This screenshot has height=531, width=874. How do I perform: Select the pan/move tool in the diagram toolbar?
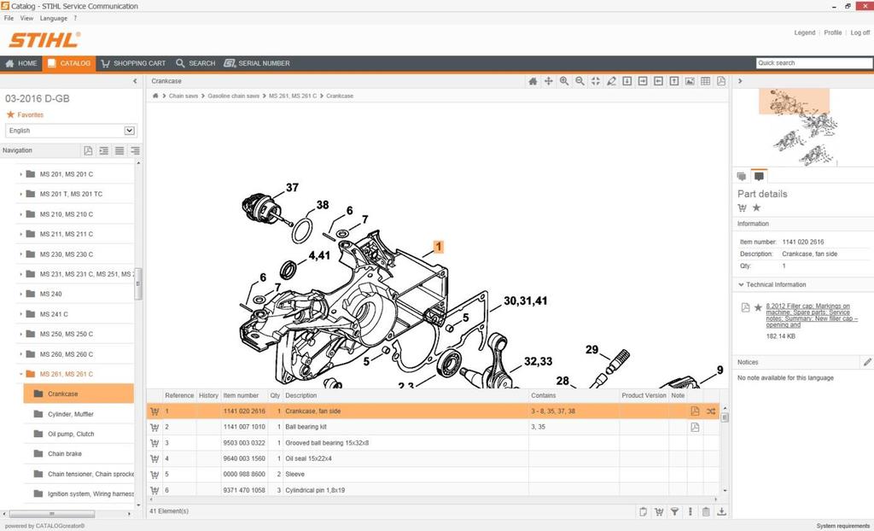point(549,81)
